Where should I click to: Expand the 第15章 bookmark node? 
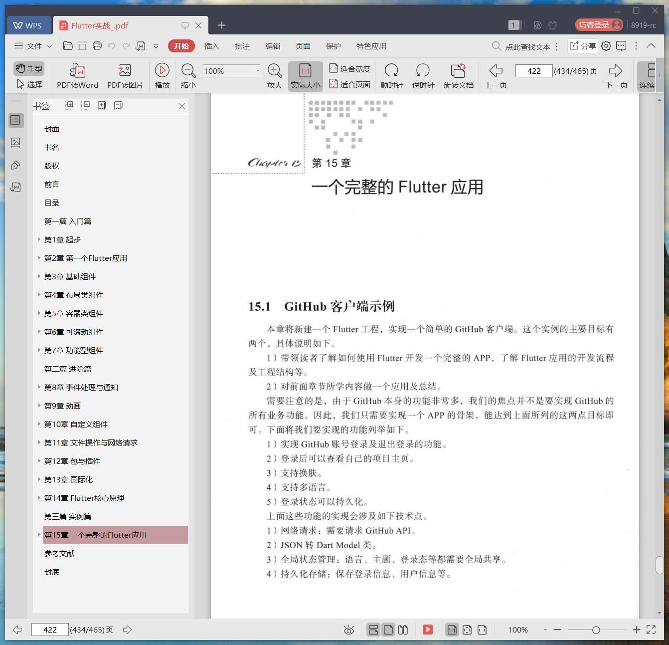click(x=39, y=535)
